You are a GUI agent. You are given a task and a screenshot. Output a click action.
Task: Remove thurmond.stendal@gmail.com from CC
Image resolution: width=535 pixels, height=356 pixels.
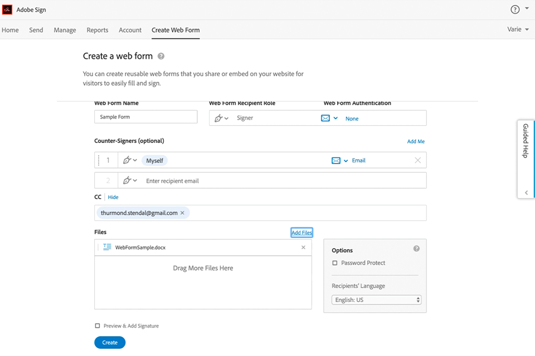(182, 213)
